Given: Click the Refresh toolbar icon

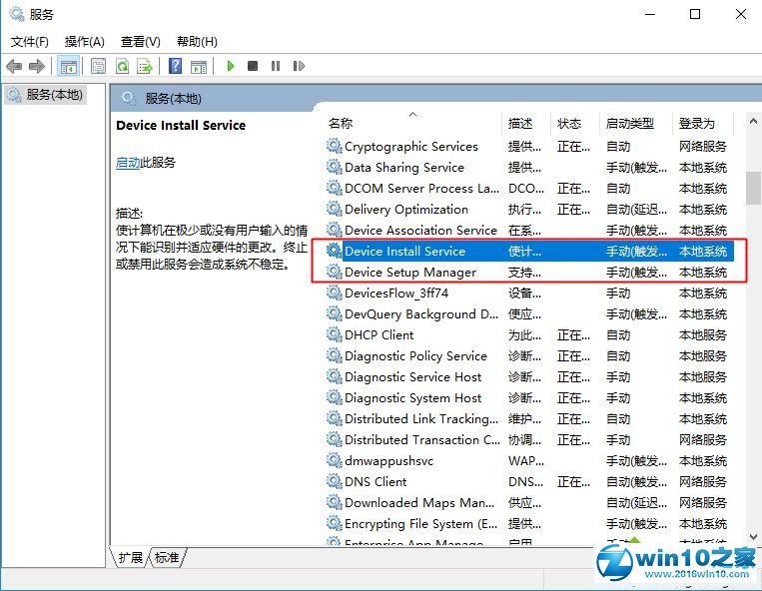Looking at the screenshot, I should coord(122,66).
